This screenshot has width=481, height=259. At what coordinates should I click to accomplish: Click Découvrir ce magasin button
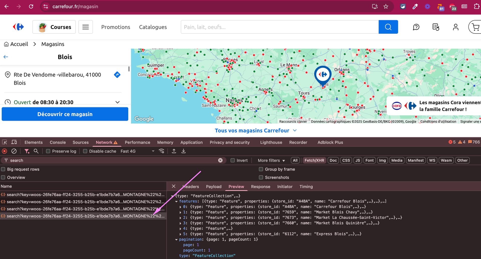(x=65, y=114)
